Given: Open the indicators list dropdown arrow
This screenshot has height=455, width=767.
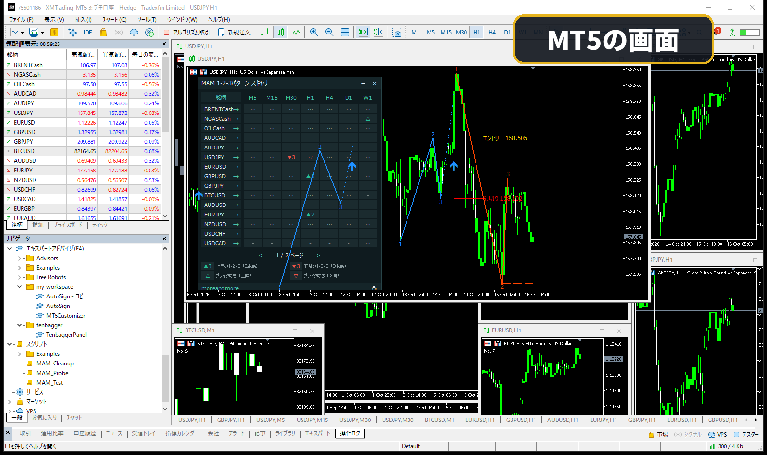Looking at the screenshot, I should point(42,33).
